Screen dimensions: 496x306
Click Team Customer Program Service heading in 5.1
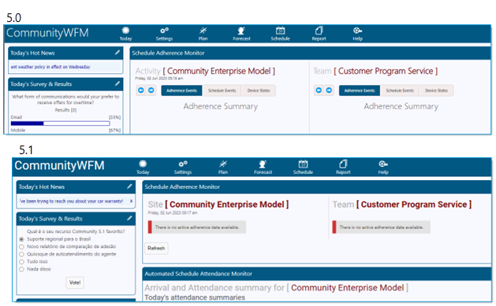(402, 205)
